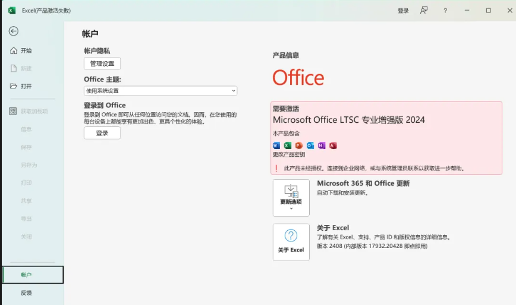The image size is (516, 305).
Task: Open the 更新选项 dropdown button
Action: (291, 198)
